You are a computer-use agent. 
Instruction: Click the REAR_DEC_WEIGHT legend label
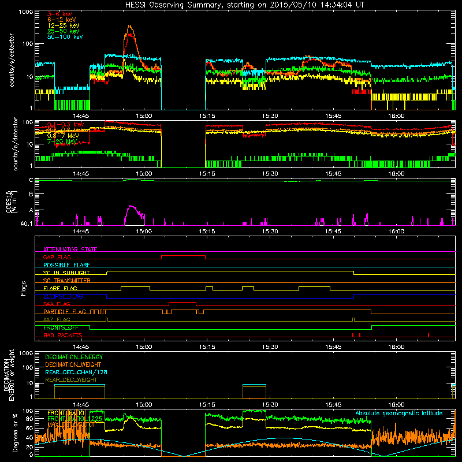point(71,380)
